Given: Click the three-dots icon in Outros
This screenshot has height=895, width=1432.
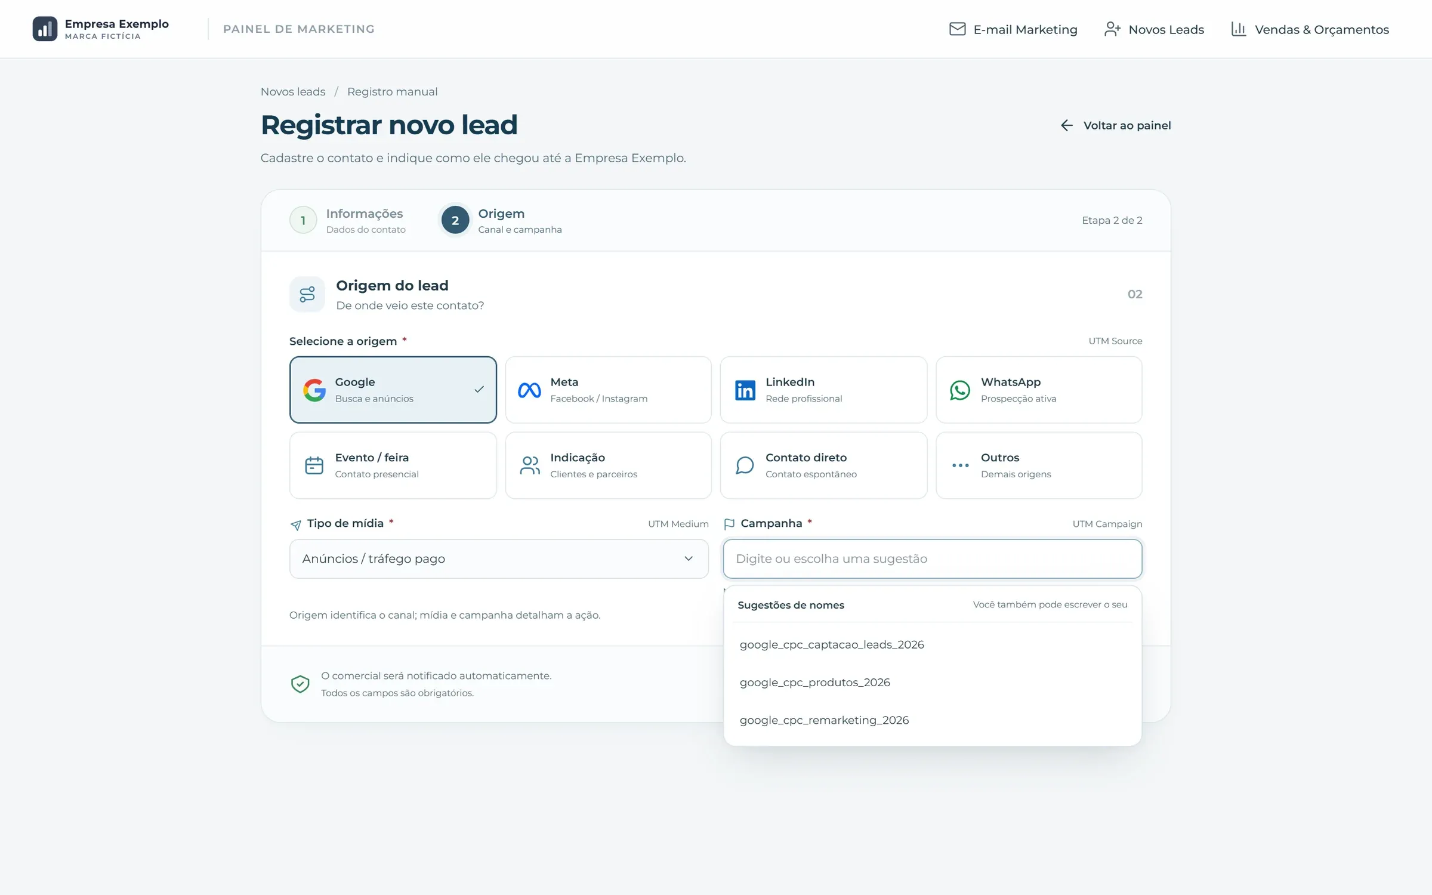Looking at the screenshot, I should [x=960, y=465].
